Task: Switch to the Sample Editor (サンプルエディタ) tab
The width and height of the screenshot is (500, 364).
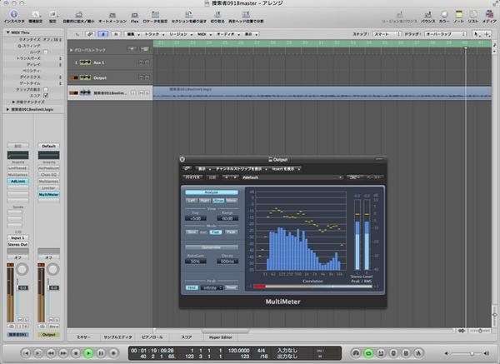Action: pos(117,337)
